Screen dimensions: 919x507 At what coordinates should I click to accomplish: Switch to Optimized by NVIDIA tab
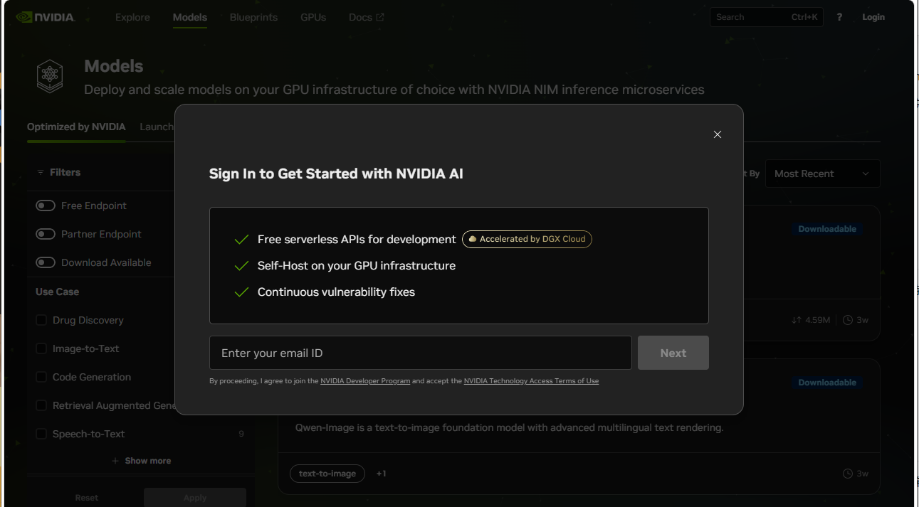76,127
